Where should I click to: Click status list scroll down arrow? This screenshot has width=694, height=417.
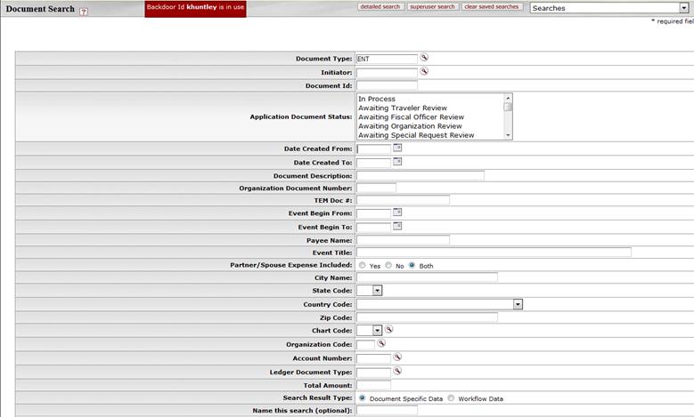508,135
